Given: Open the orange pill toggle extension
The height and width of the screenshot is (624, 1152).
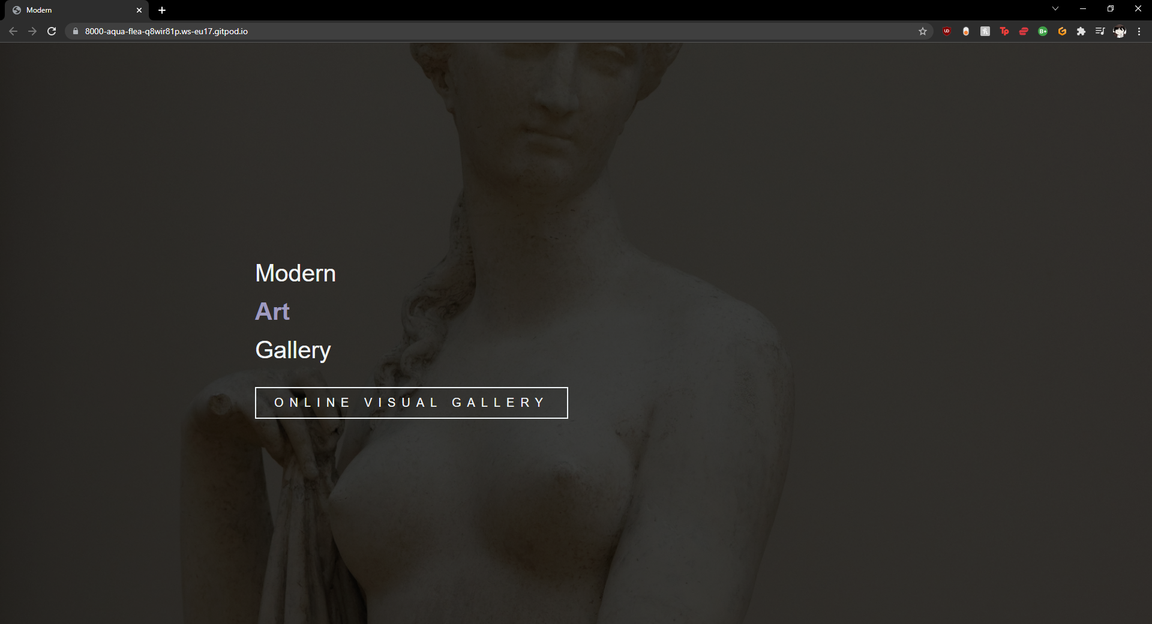Looking at the screenshot, I should tap(966, 31).
